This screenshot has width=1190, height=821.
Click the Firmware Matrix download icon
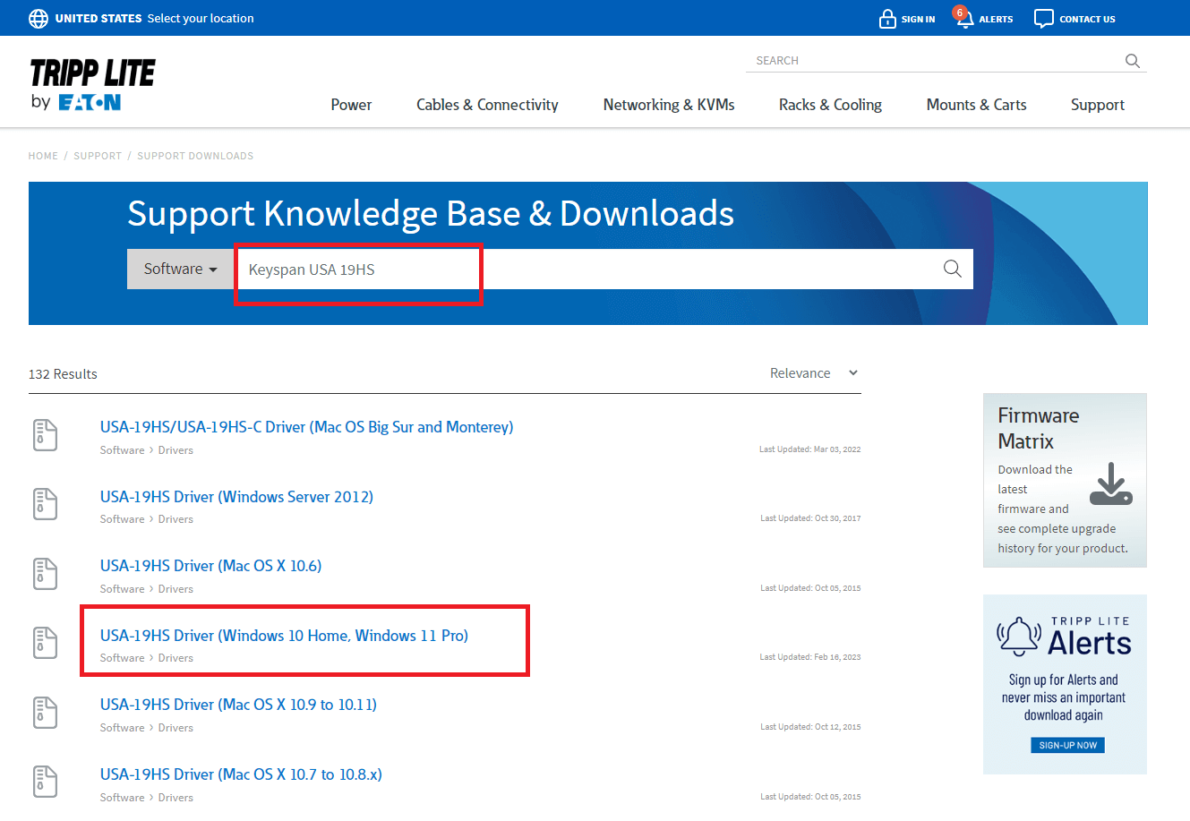click(1110, 484)
